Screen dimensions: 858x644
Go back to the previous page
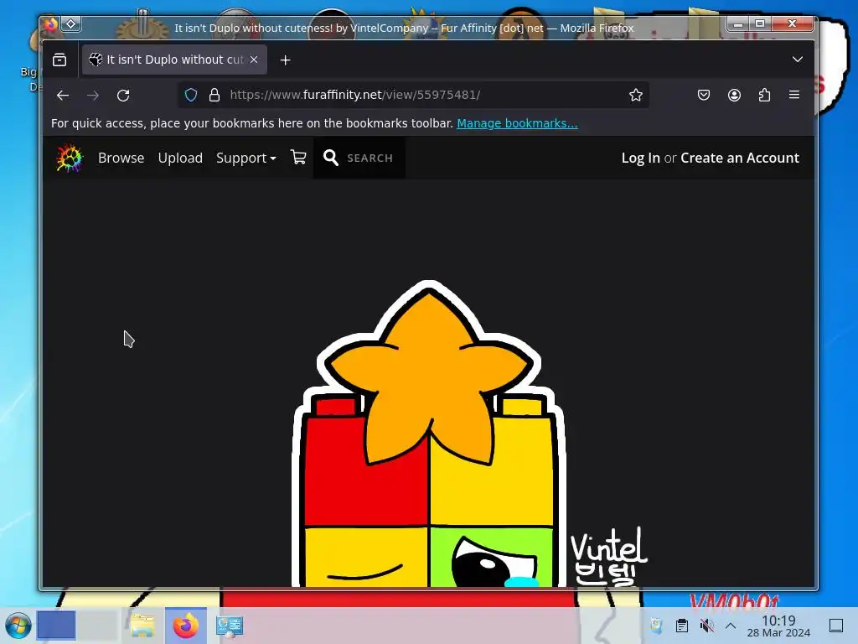tap(62, 96)
